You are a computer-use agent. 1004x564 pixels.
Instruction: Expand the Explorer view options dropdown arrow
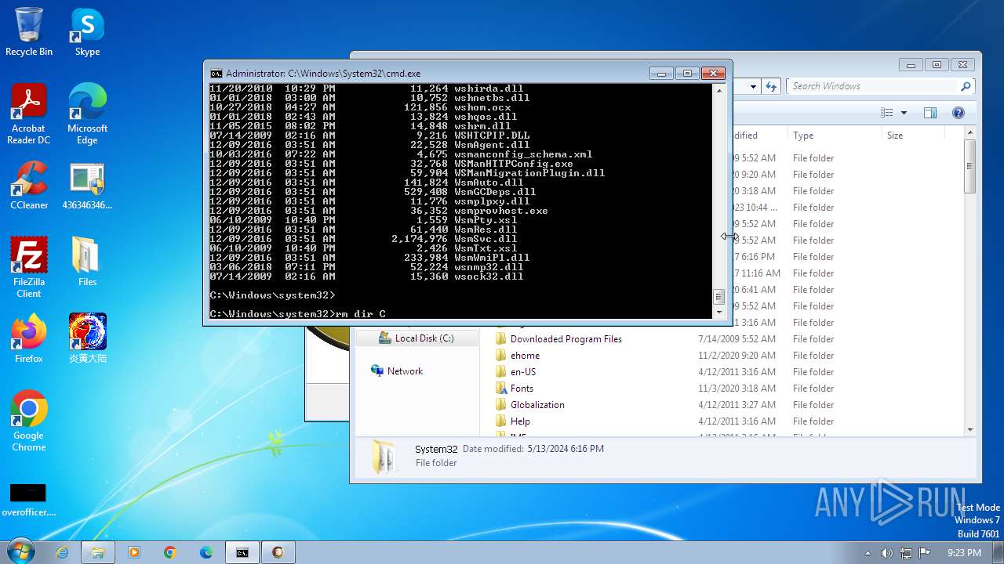(x=904, y=113)
